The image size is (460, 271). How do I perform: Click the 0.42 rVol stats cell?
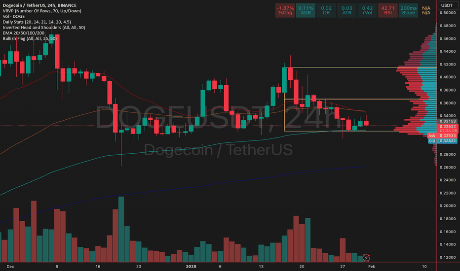tap(367, 10)
